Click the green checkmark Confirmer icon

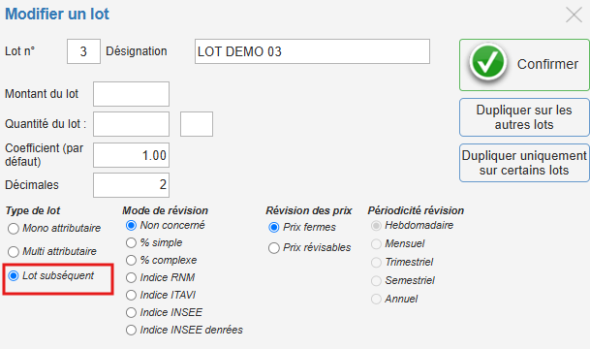pos(487,64)
